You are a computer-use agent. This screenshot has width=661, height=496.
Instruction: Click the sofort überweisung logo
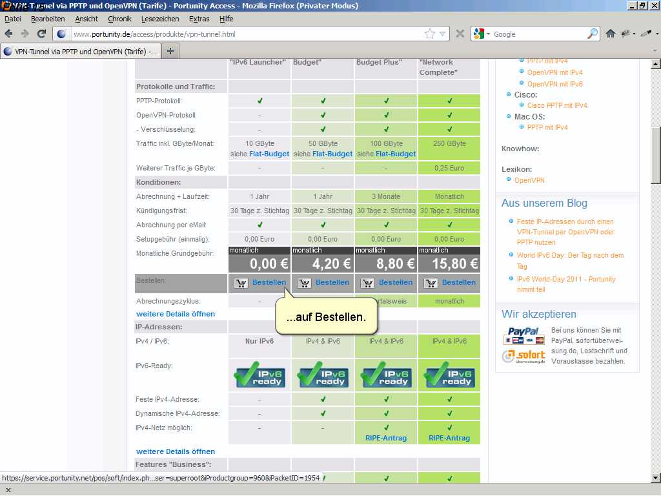point(524,356)
